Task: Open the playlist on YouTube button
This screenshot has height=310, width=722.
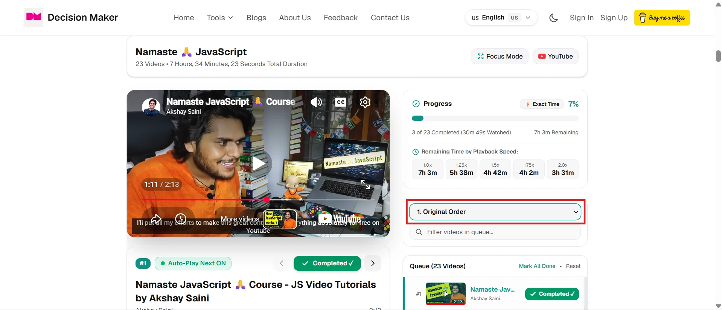Action: click(x=556, y=56)
